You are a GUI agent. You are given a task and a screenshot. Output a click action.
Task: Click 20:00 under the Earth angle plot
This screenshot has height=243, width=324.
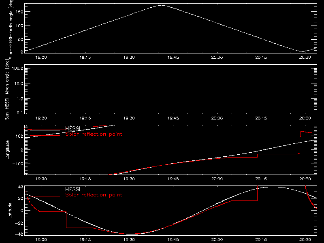point(217,57)
